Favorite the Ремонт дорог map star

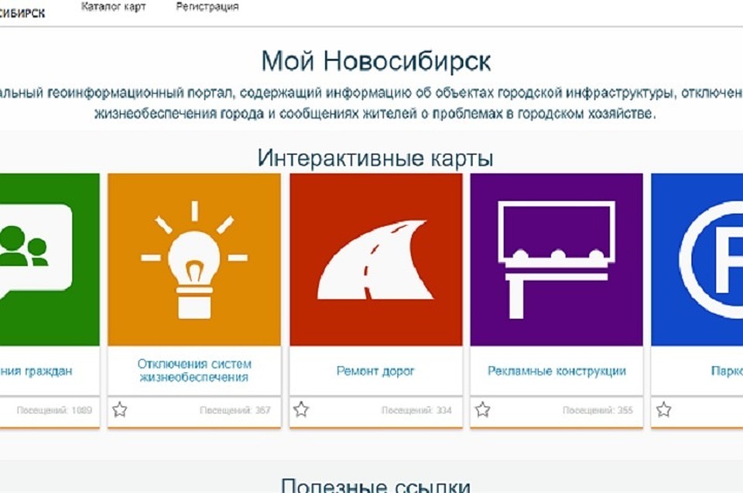[301, 409]
